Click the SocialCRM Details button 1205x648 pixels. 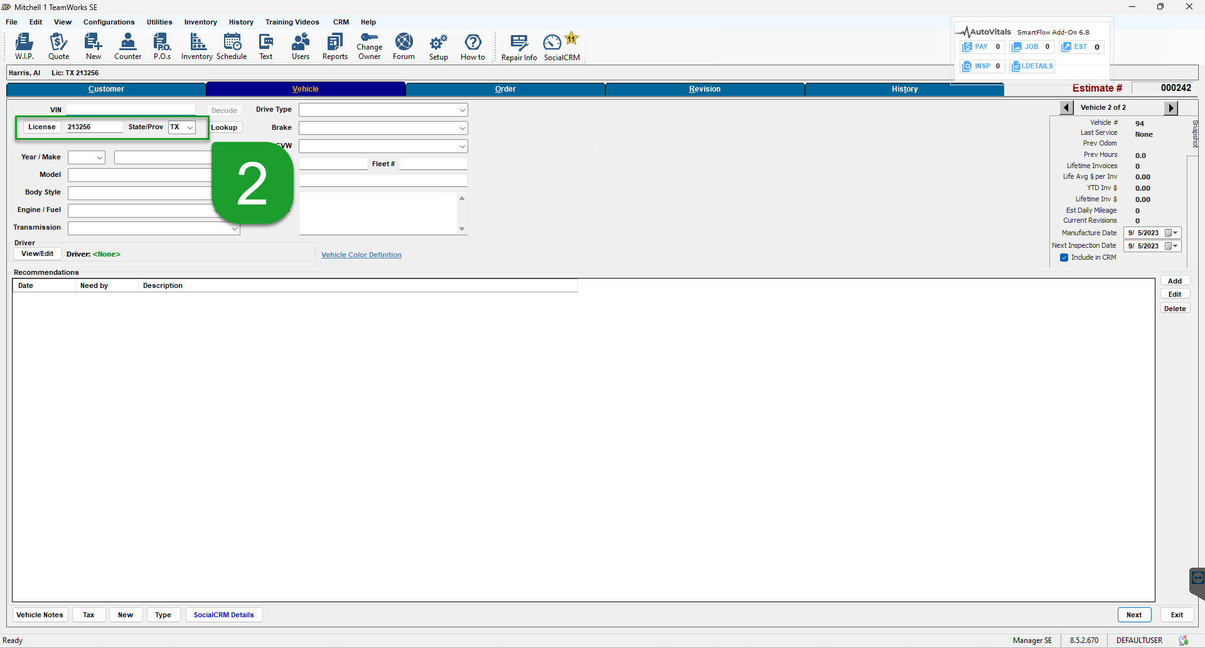pyautogui.click(x=224, y=615)
